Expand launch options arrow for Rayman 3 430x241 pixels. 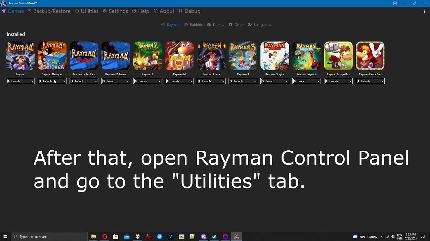click(x=255, y=81)
